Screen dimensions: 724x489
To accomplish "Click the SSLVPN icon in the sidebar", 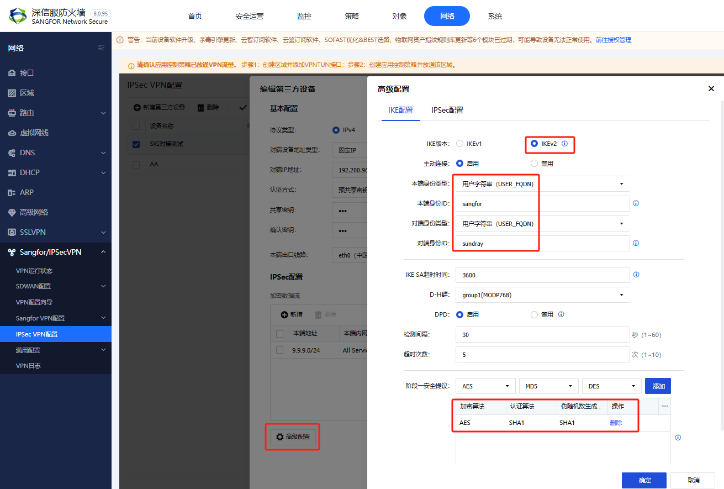I will point(12,232).
